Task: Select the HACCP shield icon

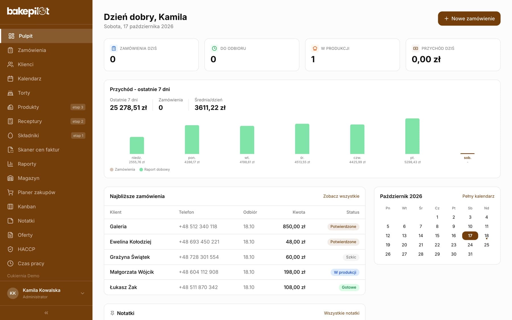Action: point(10,249)
